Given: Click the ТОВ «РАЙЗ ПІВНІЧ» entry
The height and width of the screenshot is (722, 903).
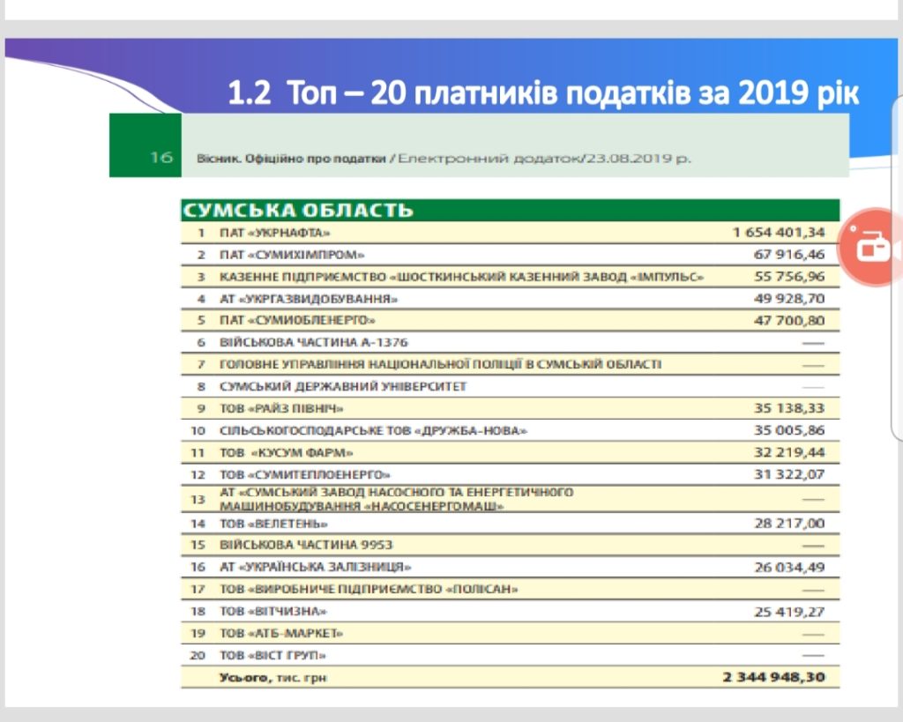Looking at the screenshot, I should [x=281, y=408].
